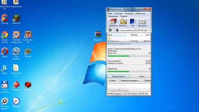Open the Операции menu
Image resolution: width=199 pixels, height=112 pixels.
[129, 13]
